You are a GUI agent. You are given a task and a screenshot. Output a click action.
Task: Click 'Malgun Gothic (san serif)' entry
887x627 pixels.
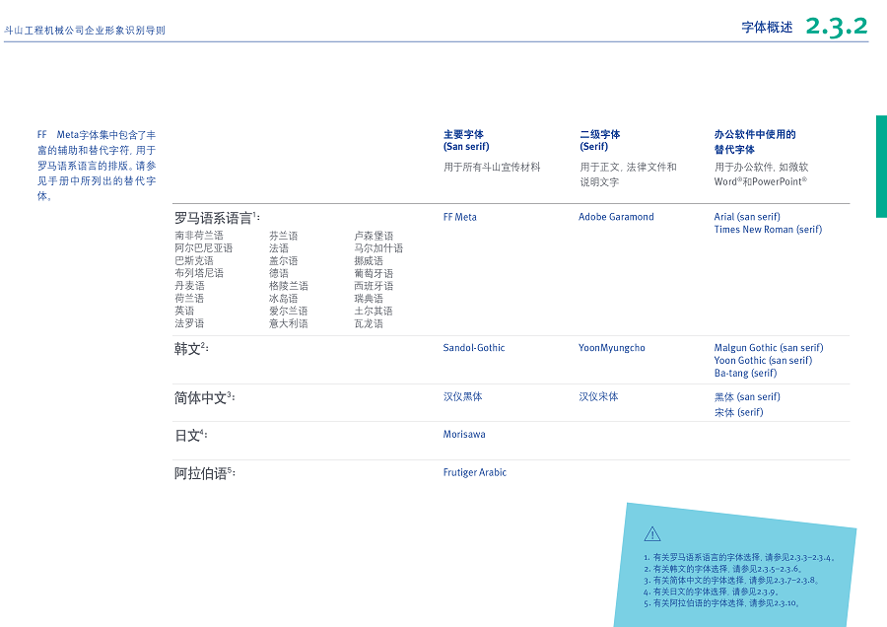(x=769, y=347)
